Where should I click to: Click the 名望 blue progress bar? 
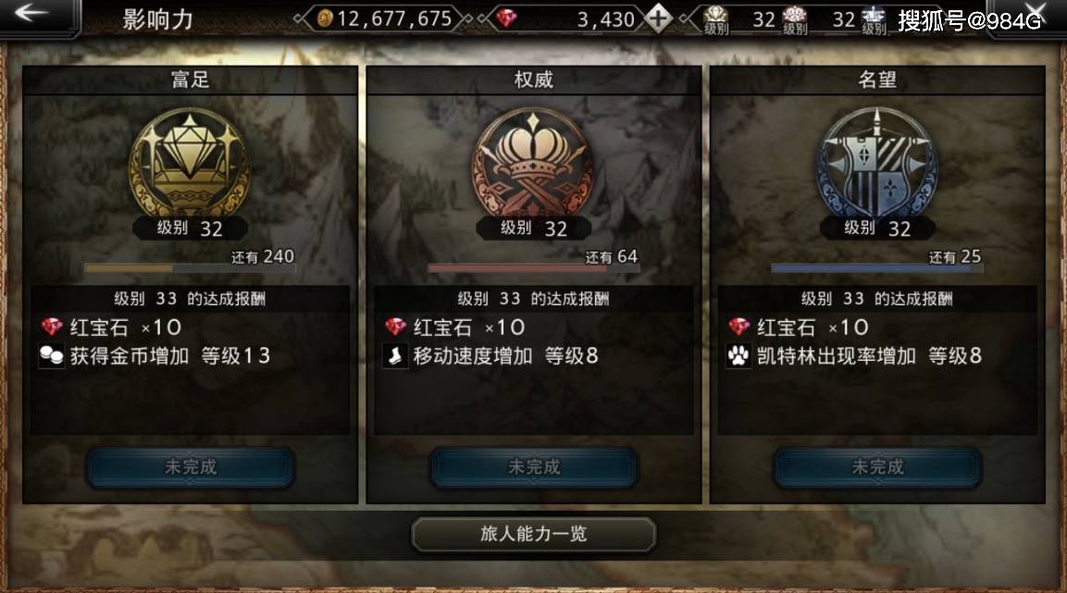tap(877, 268)
